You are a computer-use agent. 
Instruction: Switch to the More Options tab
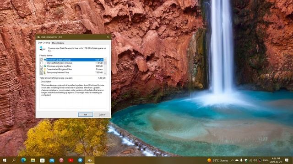(58, 43)
